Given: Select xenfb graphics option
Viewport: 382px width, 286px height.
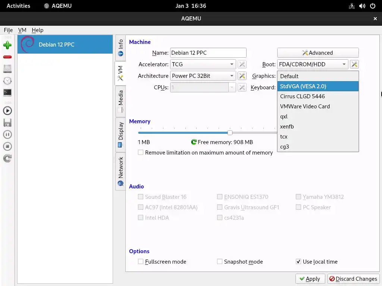Looking at the screenshot, I should [x=318, y=127].
